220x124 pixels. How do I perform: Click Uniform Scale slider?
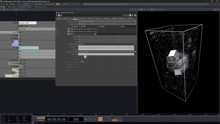coord(107,44)
